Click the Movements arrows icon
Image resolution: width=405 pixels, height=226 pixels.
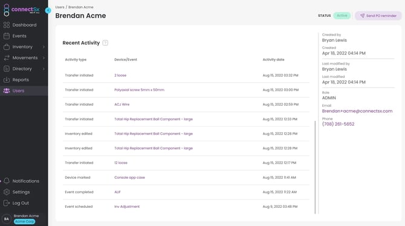click(7, 57)
